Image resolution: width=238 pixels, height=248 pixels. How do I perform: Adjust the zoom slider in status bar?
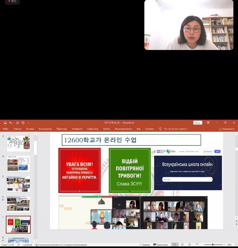coord(213,245)
